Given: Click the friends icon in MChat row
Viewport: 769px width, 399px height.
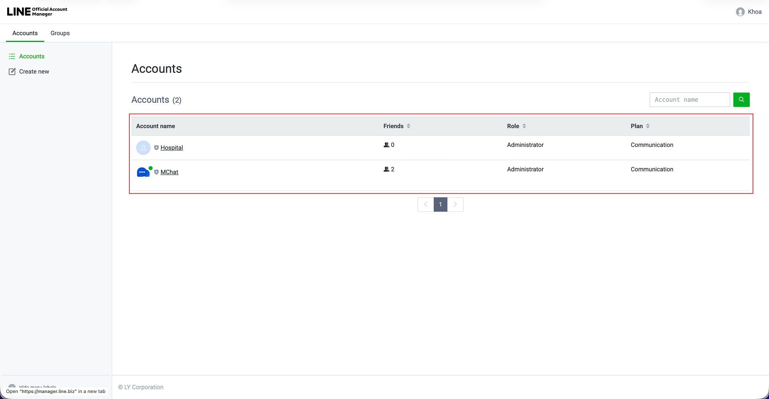Looking at the screenshot, I should [x=386, y=170].
